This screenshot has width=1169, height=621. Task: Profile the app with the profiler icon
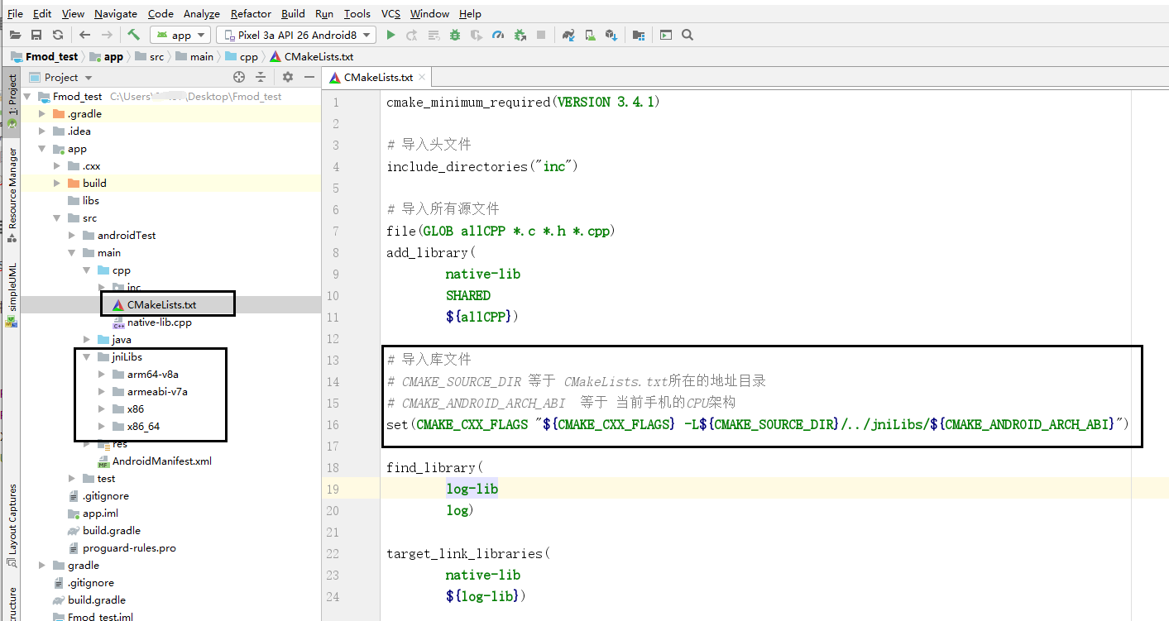pyautogui.click(x=498, y=35)
